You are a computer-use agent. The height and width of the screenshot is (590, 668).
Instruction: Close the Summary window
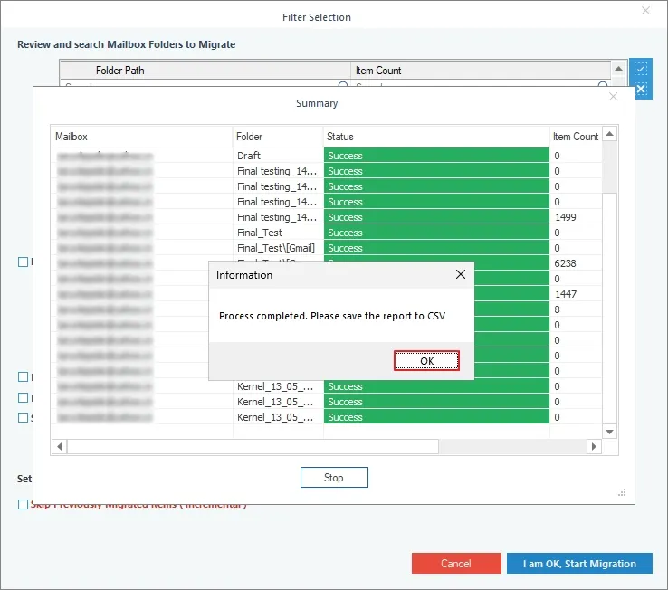[x=613, y=97]
